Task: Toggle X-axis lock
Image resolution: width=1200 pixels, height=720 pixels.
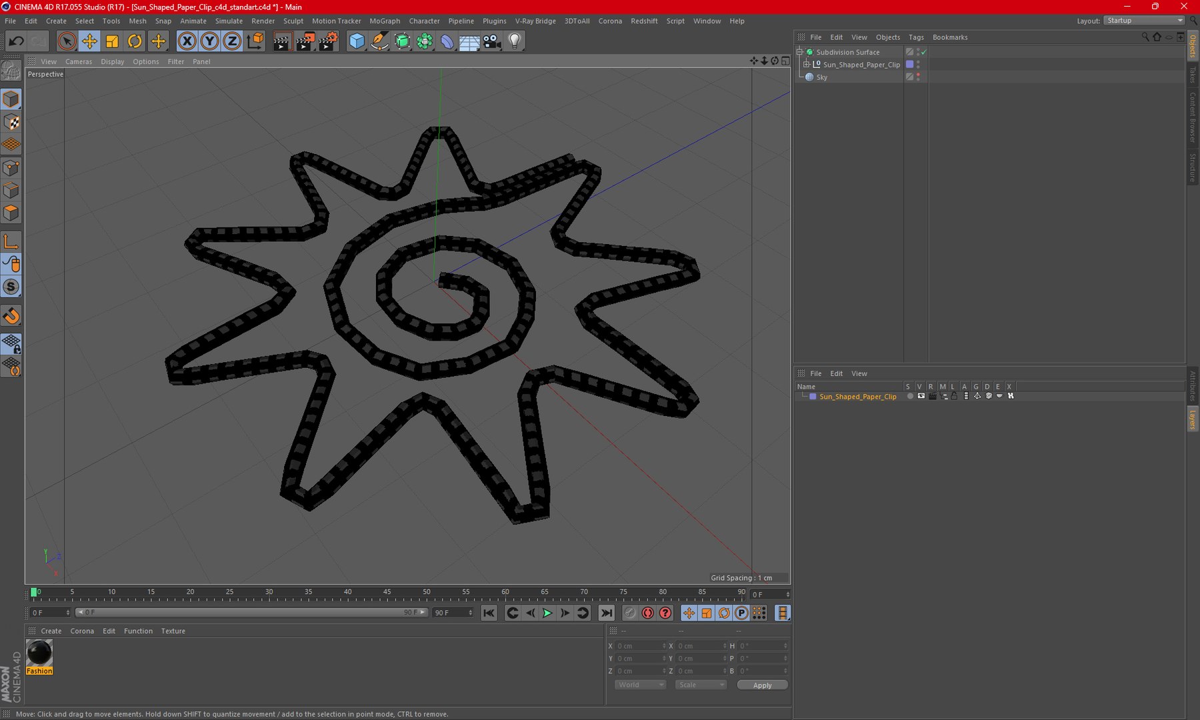Action: 187,41
